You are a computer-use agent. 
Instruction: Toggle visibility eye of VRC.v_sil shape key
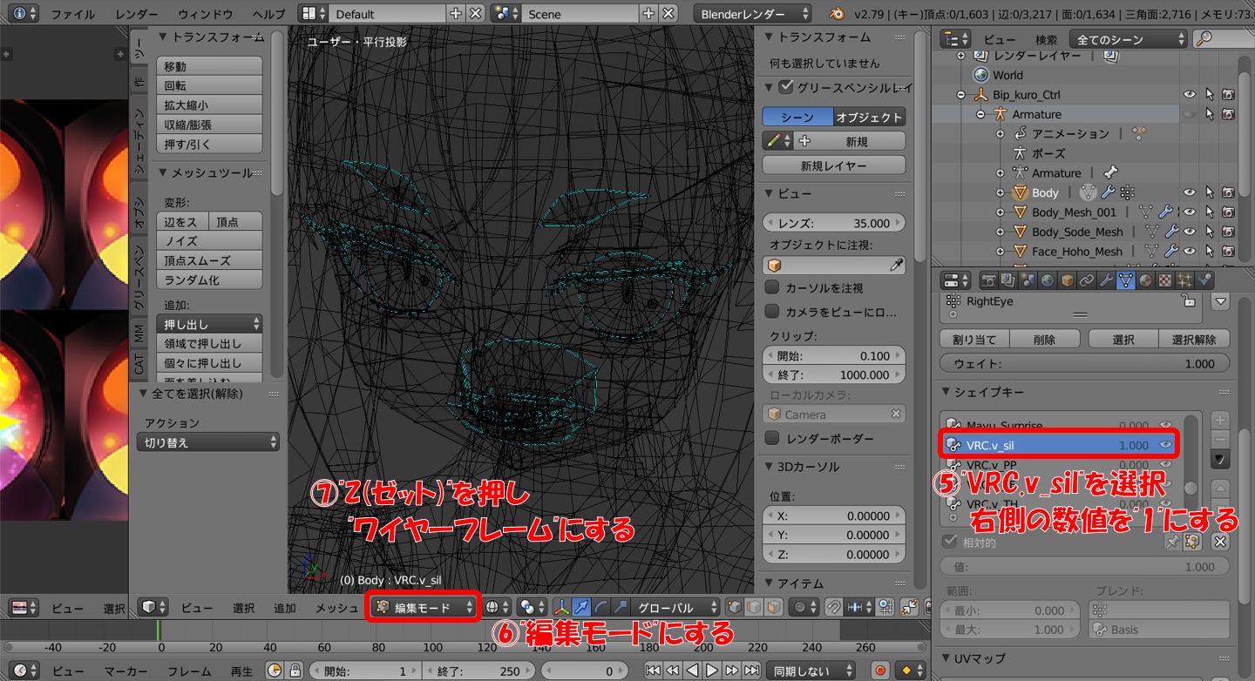1166,444
